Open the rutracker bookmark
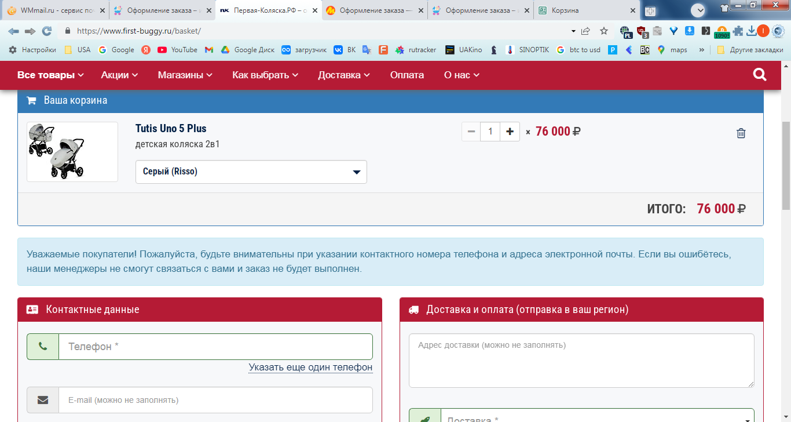This screenshot has height=422, width=791. pyautogui.click(x=416, y=50)
